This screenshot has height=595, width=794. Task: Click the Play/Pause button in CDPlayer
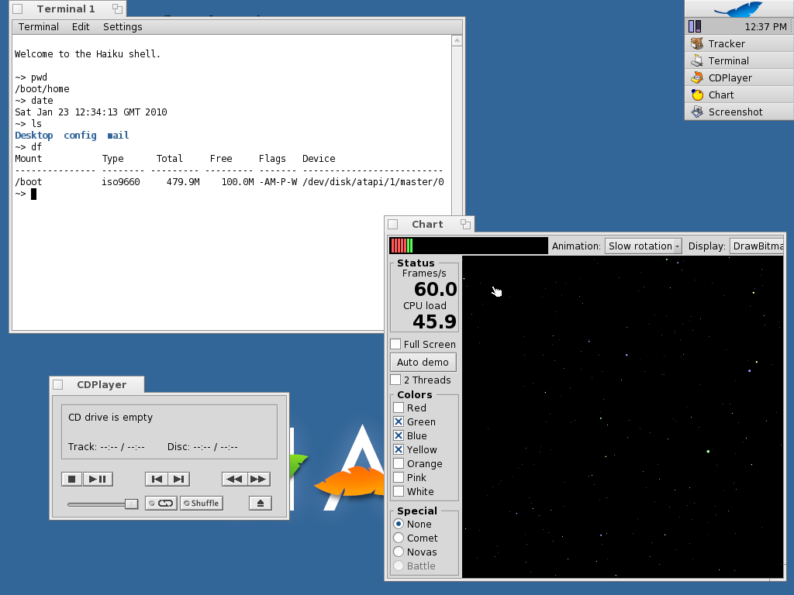click(98, 479)
